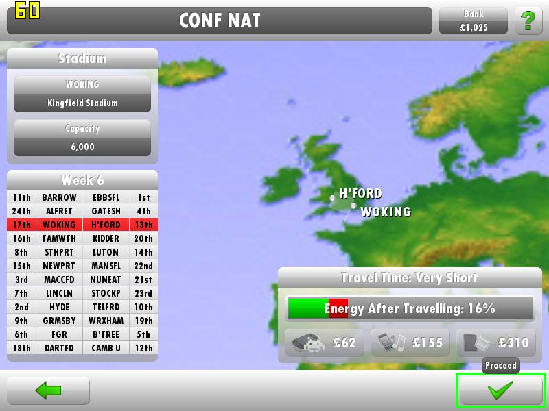This screenshot has width=549, height=411.
Task: Select the DARTFD vs CAMB U fixture row
Action: coord(82,348)
